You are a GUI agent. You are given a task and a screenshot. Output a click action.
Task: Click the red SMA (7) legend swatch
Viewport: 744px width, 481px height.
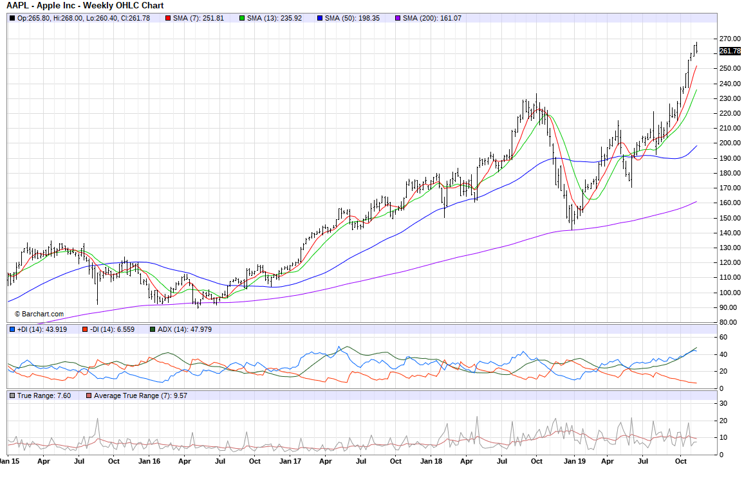(167, 18)
